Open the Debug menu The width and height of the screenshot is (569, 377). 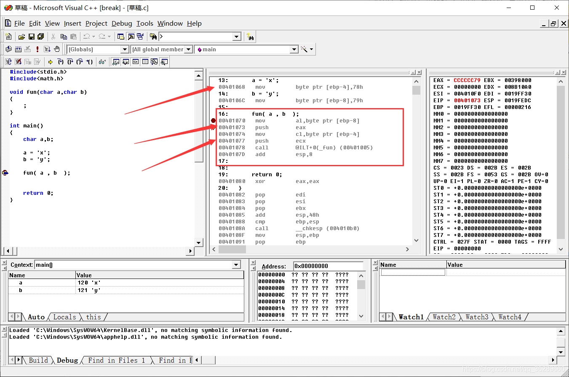click(122, 24)
